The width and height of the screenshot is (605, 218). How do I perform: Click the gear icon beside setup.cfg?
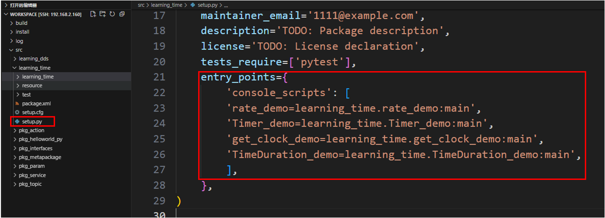pos(17,112)
